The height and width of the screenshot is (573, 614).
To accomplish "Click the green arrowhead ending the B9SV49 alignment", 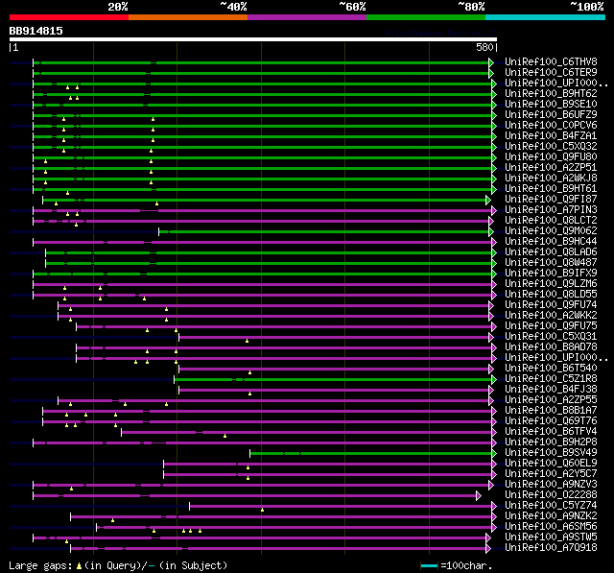I will (x=494, y=454).
